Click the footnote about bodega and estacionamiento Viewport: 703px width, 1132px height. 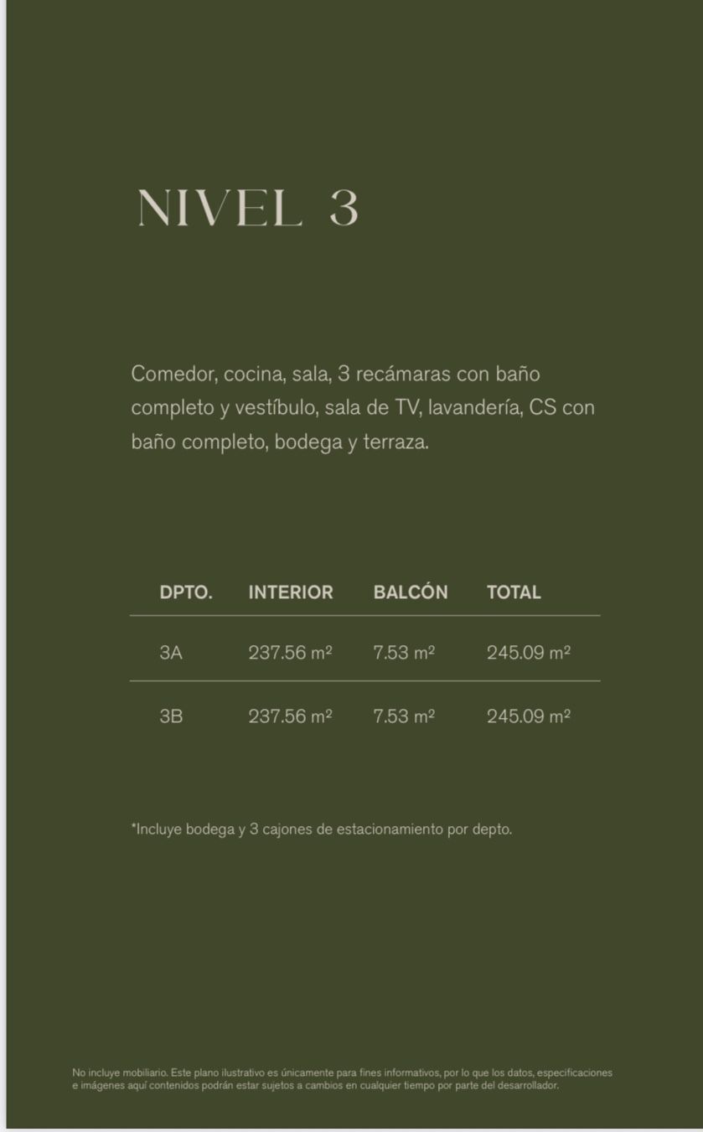[321, 830]
